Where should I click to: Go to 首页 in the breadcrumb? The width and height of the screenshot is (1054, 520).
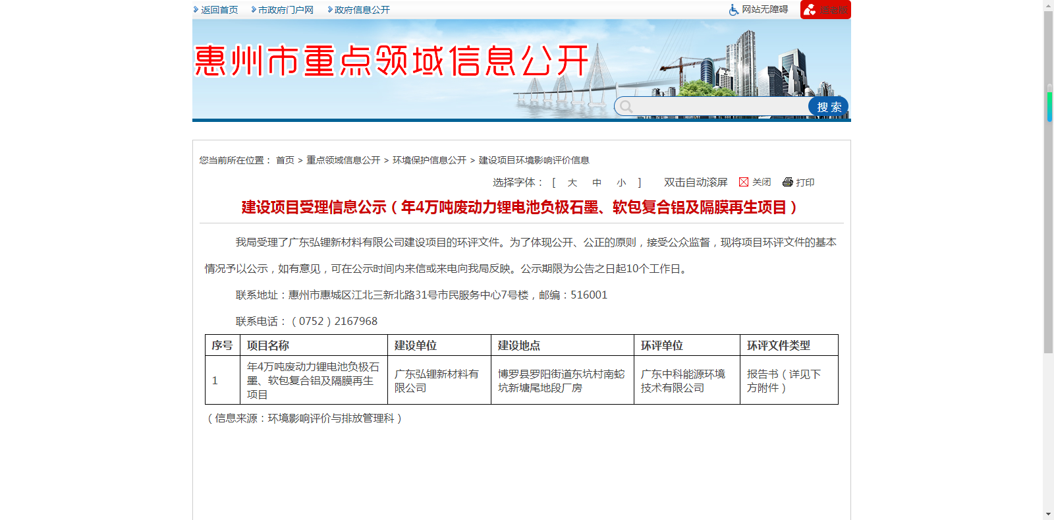[x=285, y=160]
